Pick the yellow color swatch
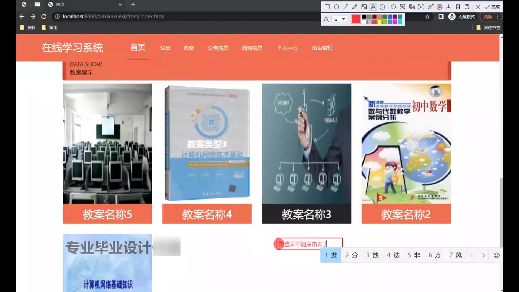Viewport: 519px width, 292px height. 380,22
